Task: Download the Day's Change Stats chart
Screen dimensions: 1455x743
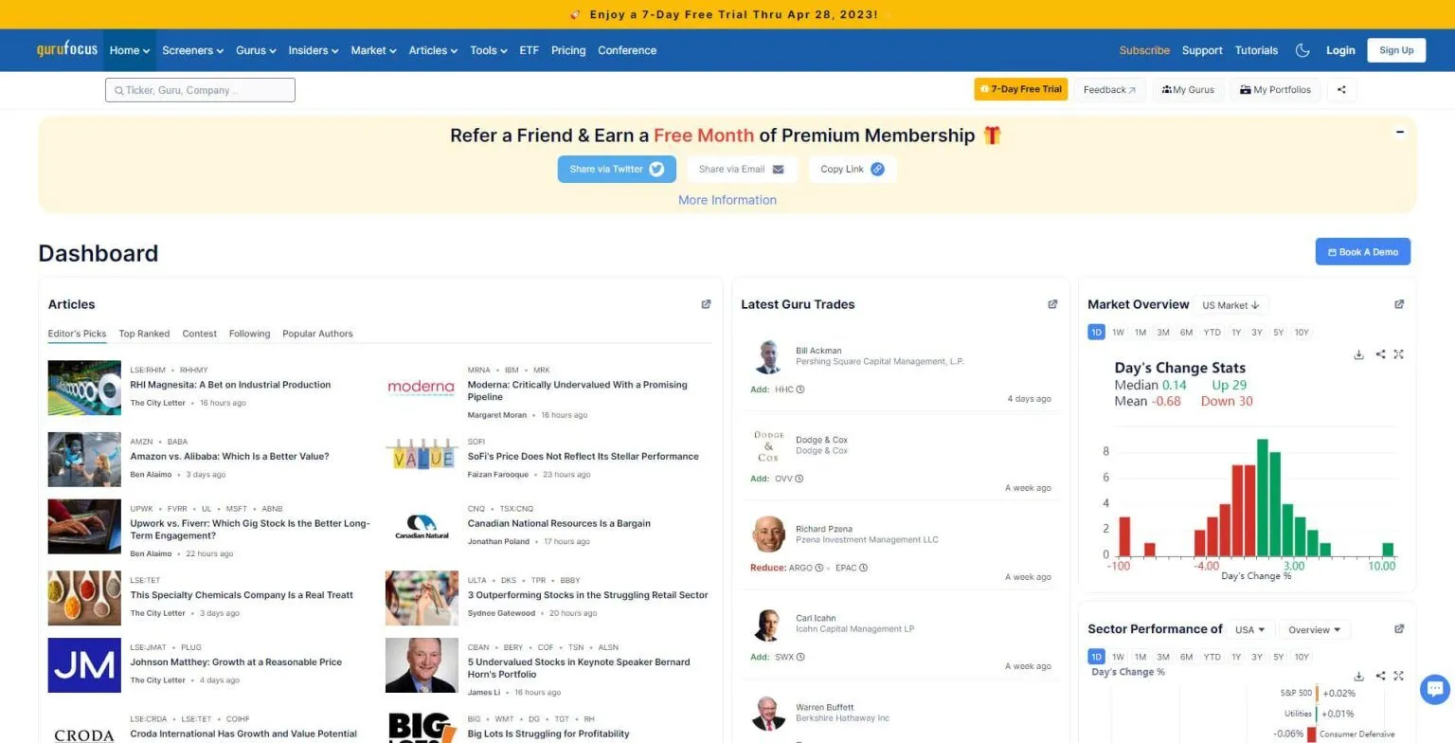Action: point(1358,354)
